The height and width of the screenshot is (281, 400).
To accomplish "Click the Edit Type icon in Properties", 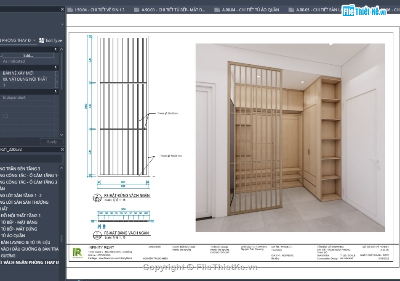I will [41, 40].
